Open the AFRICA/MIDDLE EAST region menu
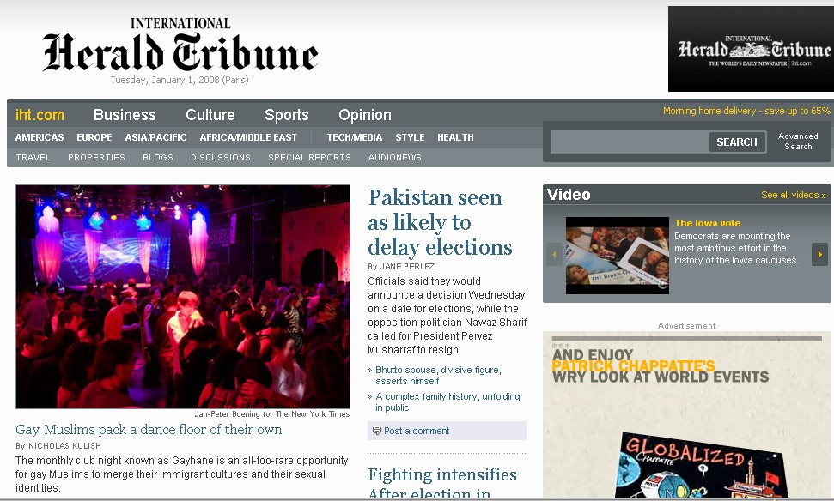This screenshot has width=834, height=501. click(248, 137)
